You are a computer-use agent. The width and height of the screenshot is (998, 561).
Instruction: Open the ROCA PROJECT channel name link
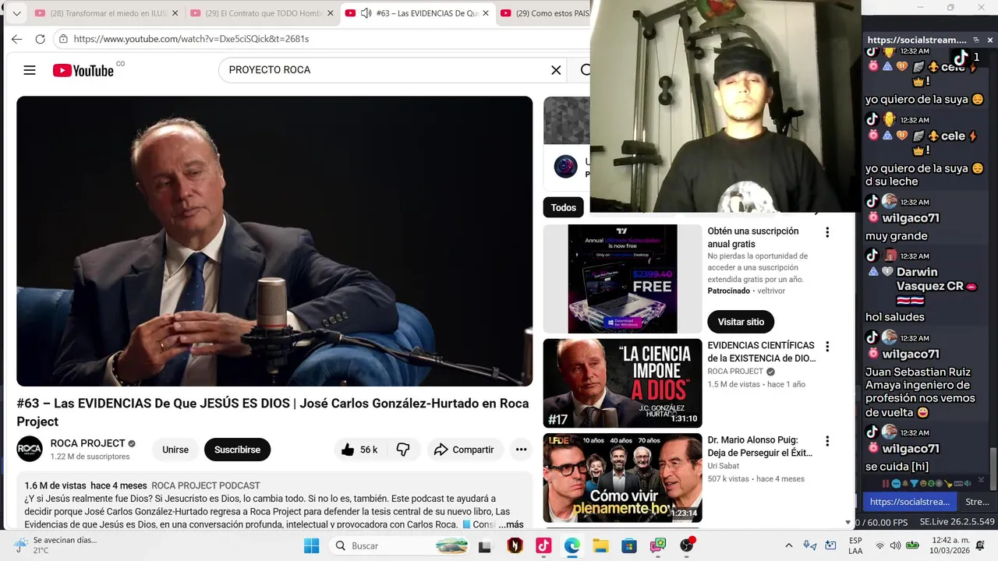coord(87,443)
